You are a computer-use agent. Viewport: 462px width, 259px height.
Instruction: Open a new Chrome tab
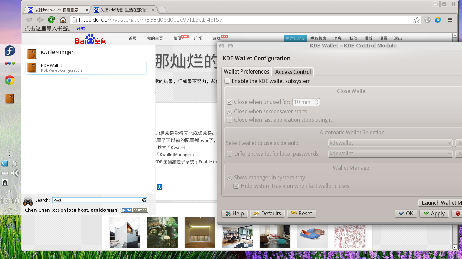162,10
